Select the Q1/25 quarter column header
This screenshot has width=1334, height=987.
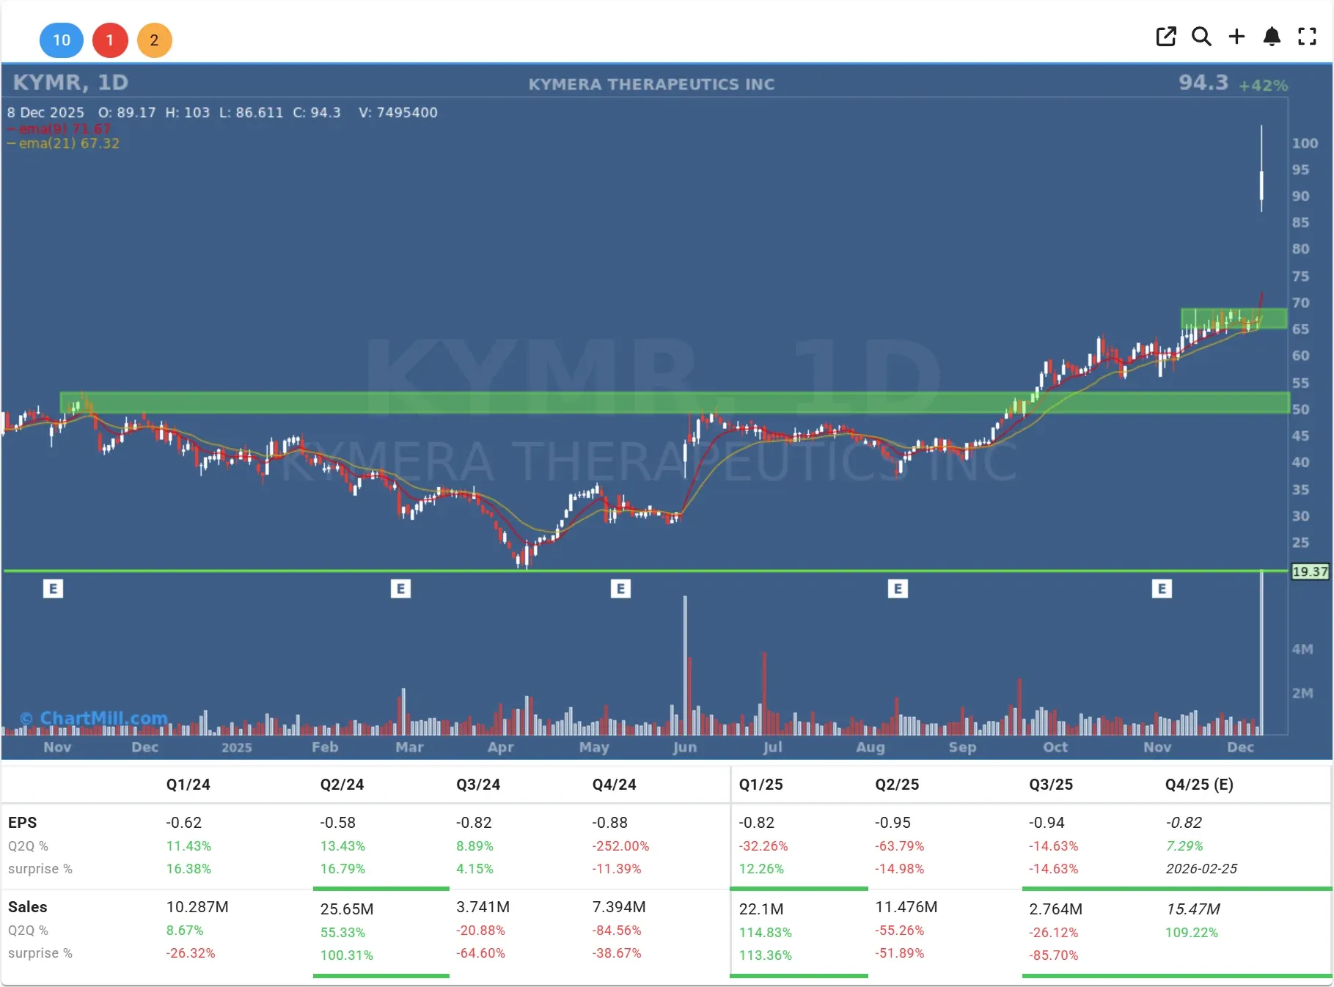(x=763, y=784)
